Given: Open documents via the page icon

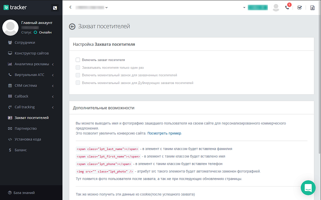Looking at the screenshot, I should click(x=312, y=7).
